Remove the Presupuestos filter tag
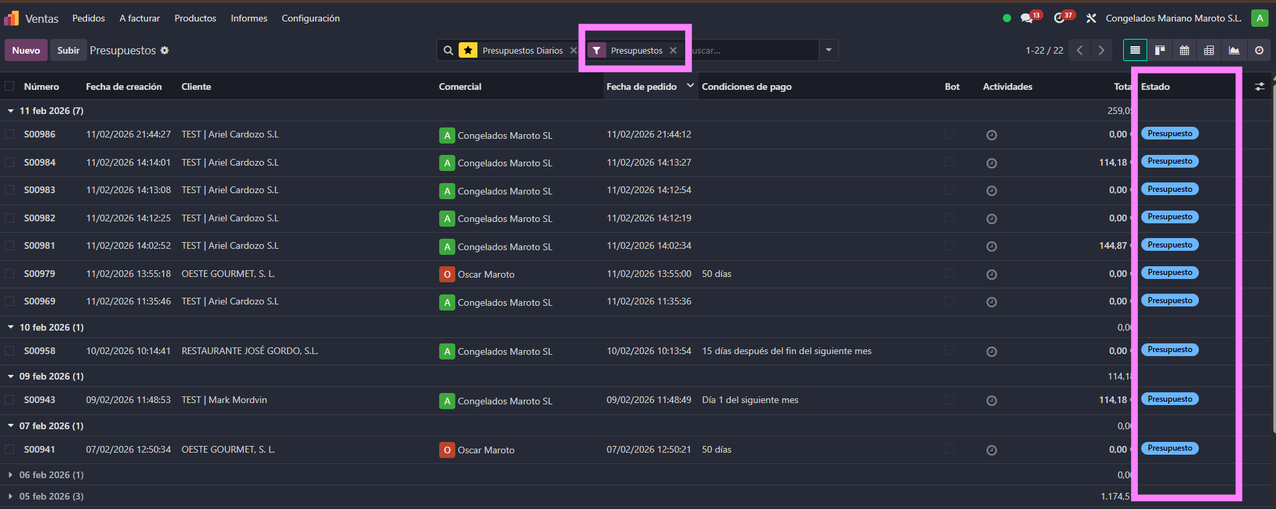This screenshot has width=1276, height=509. click(673, 50)
